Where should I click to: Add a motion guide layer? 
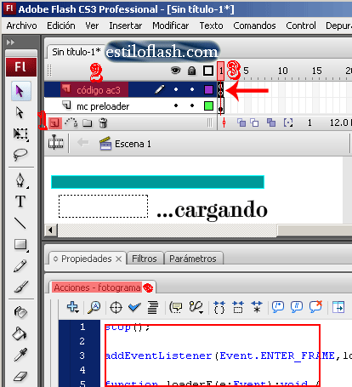[x=71, y=122]
